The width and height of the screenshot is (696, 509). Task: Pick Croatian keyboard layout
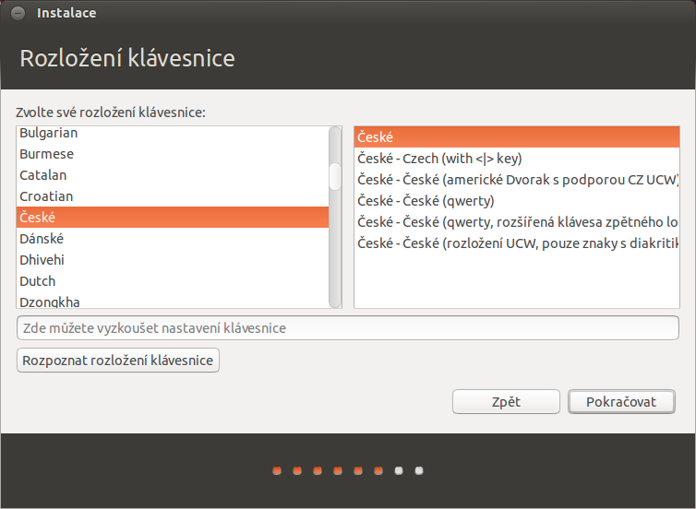click(x=173, y=196)
